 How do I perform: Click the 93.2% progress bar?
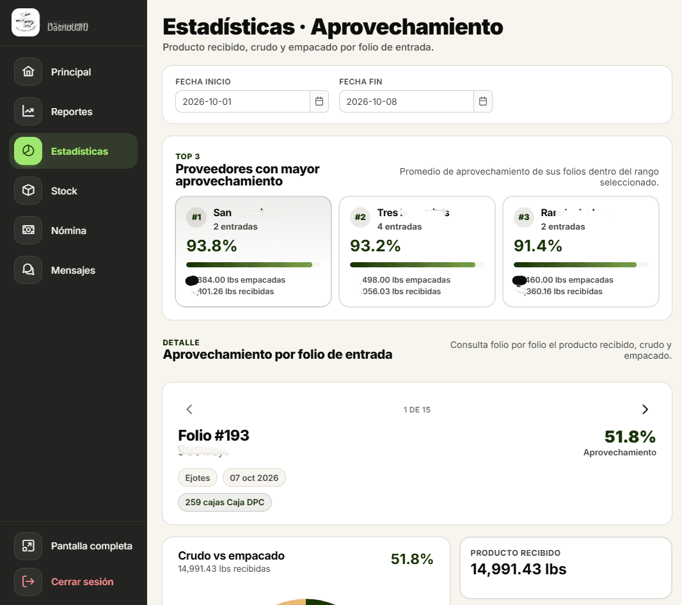[416, 265]
